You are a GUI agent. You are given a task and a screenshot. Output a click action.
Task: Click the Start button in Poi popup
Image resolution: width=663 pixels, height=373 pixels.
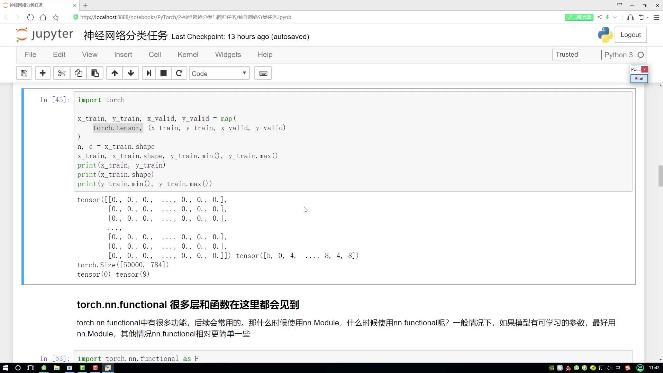point(639,78)
